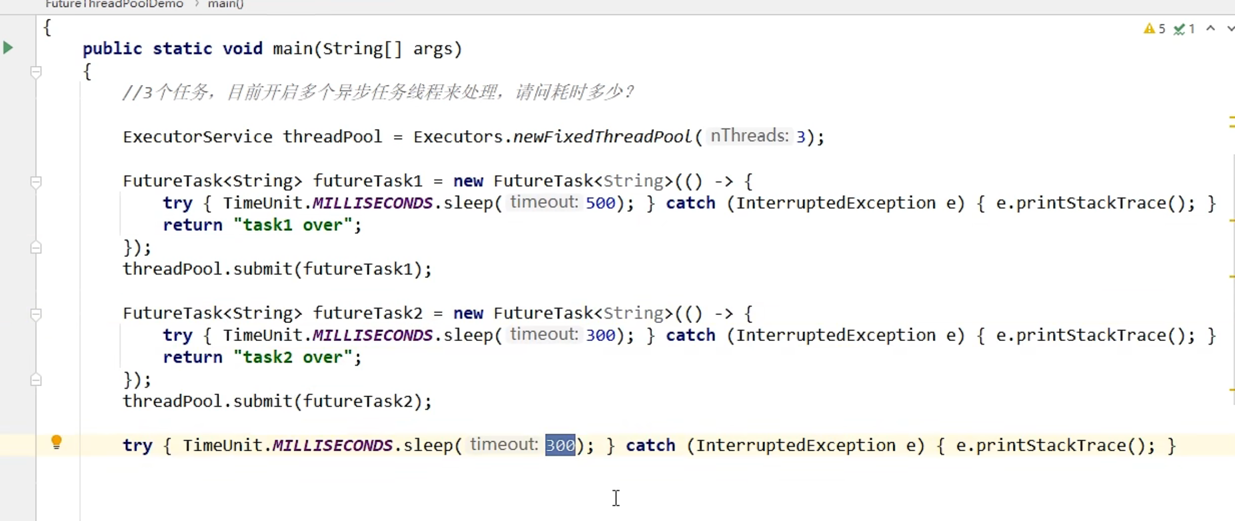Click the green run gutter icon for main
This screenshot has height=521, width=1235.
coord(8,48)
